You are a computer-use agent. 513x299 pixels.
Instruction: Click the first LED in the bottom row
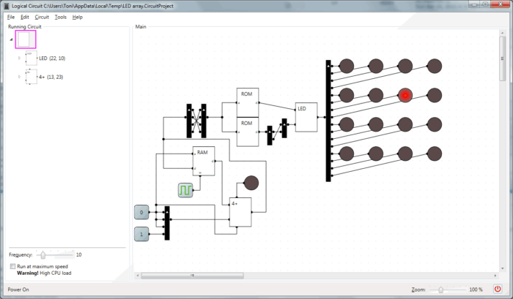[347, 154]
